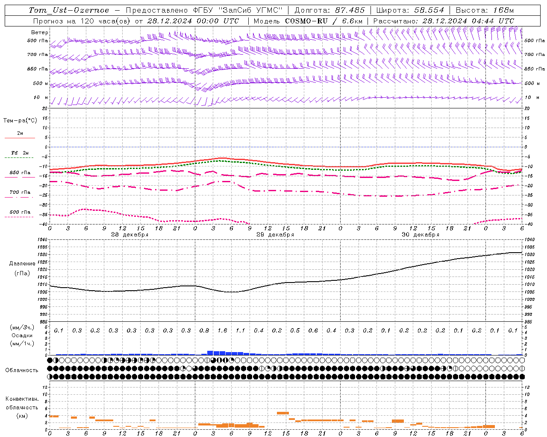Click the left '500 м' wind level label
The image size is (547, 437).
pyautogui.click(x=41, y=83)
